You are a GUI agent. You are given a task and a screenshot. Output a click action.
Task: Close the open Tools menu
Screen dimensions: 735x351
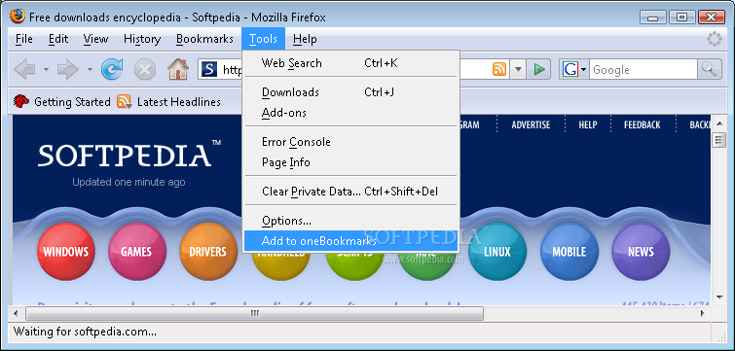click(x=263, y=39)
